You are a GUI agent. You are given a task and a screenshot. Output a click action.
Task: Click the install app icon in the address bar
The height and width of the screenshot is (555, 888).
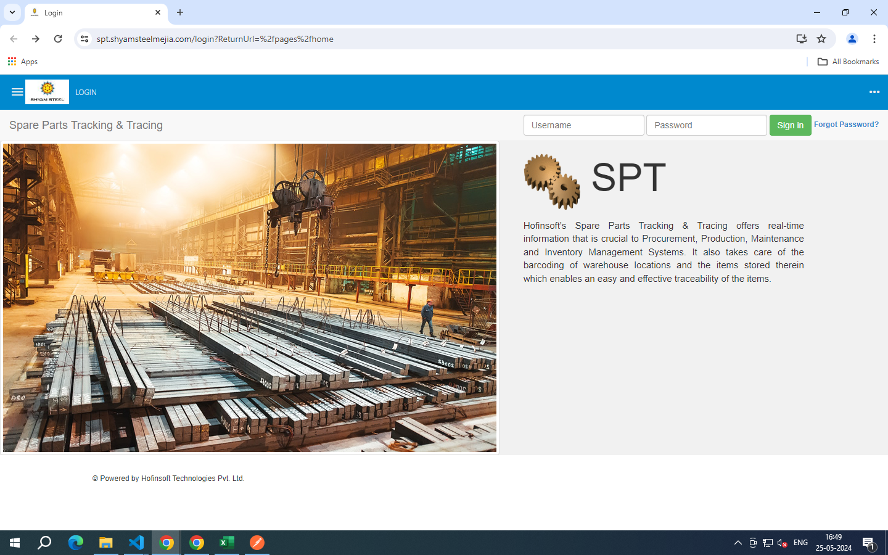click(x=801, y=39)
